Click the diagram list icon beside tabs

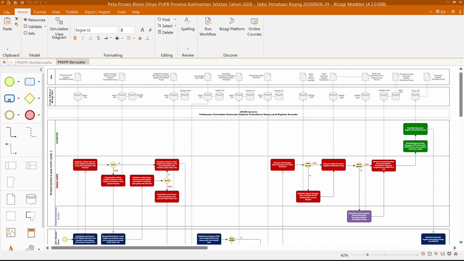coord(4,62)
